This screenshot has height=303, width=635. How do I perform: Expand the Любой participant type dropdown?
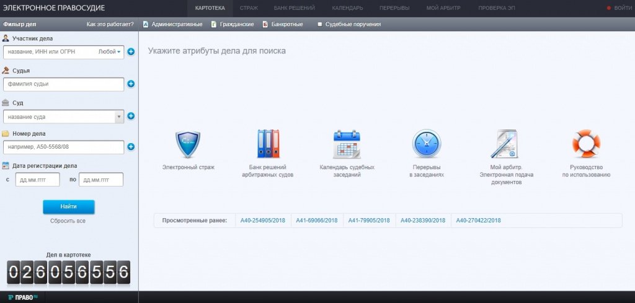coord(110,52)
